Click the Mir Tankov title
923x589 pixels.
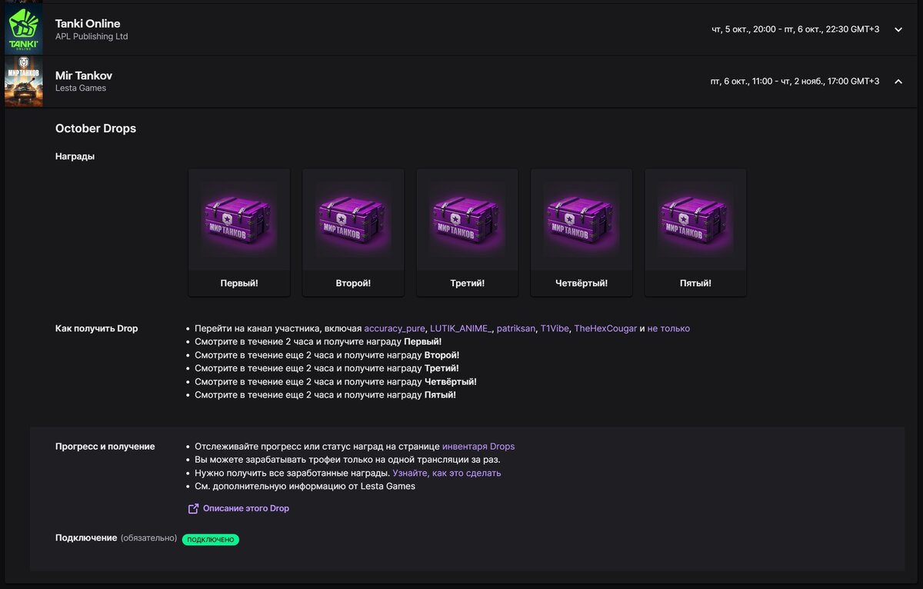coord(84,75)
